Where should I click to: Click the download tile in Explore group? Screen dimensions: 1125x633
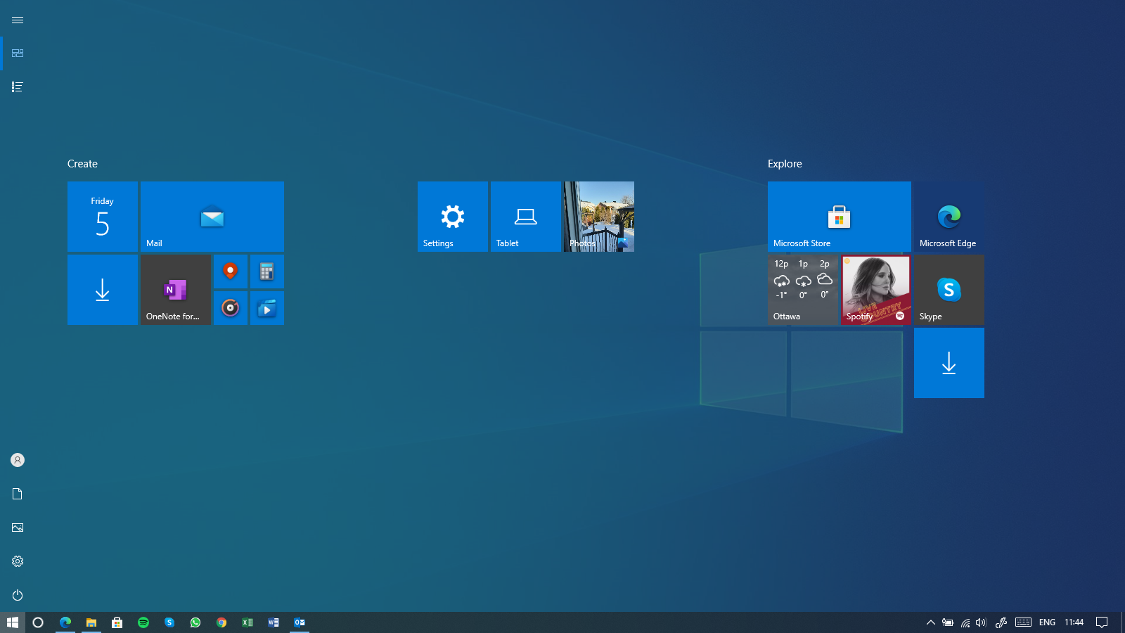949,363
